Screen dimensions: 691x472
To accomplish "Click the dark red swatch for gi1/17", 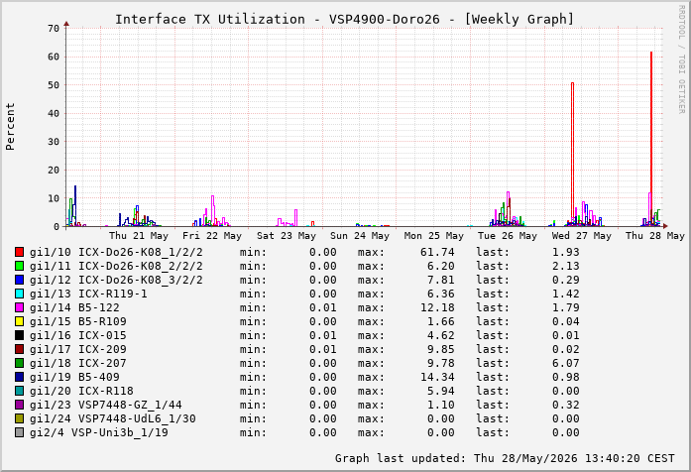I will pos(19,349).
